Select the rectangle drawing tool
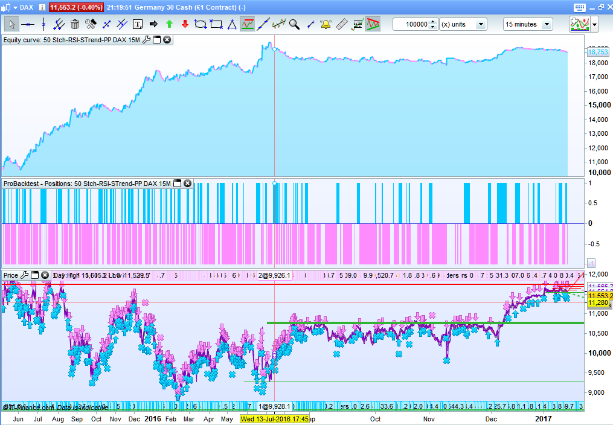Screen dimensions: 613x425 coord(216,24)
